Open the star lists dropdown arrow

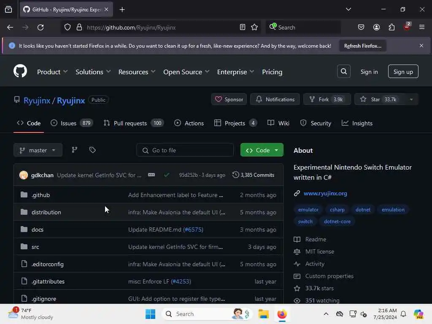point(411,99)
